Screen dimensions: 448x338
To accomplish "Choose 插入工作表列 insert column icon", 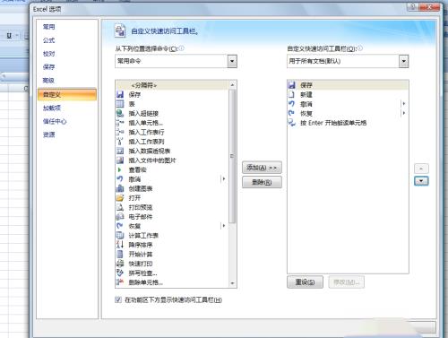I will (120, 142).
